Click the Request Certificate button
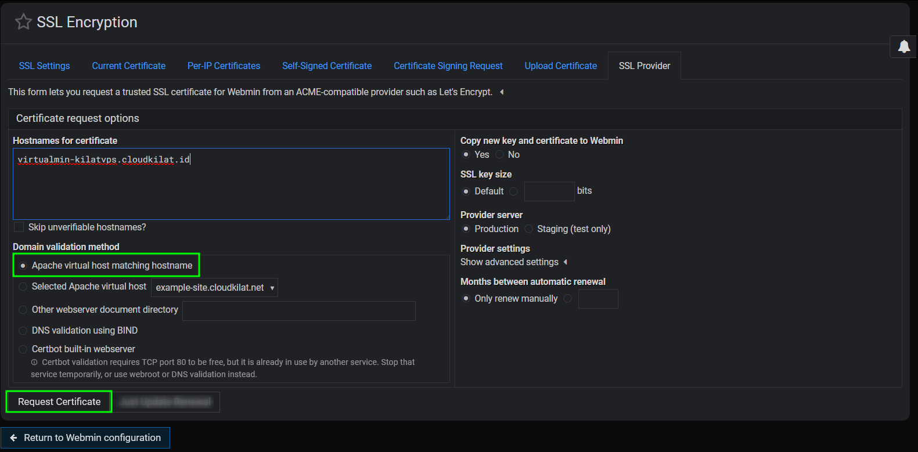This screenshot has width=918, height=452. click(59, 402)
